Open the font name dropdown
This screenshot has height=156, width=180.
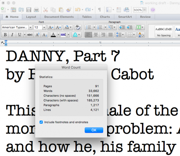[31, 27]
